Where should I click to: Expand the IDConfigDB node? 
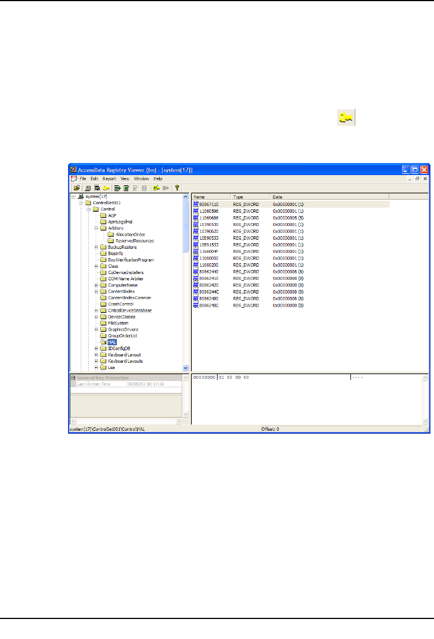[x=96, y=348]
